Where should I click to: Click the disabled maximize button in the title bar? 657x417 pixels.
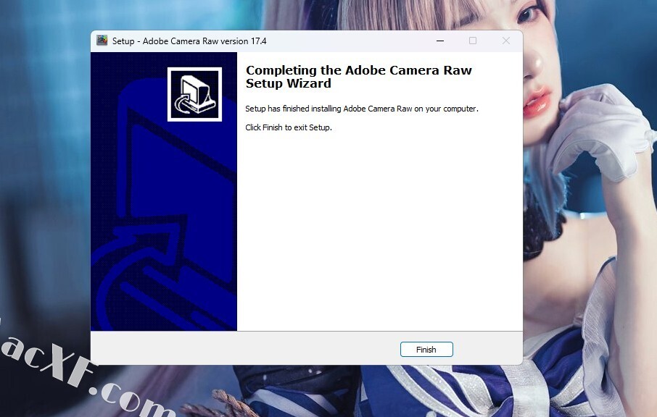pos(473,41)
